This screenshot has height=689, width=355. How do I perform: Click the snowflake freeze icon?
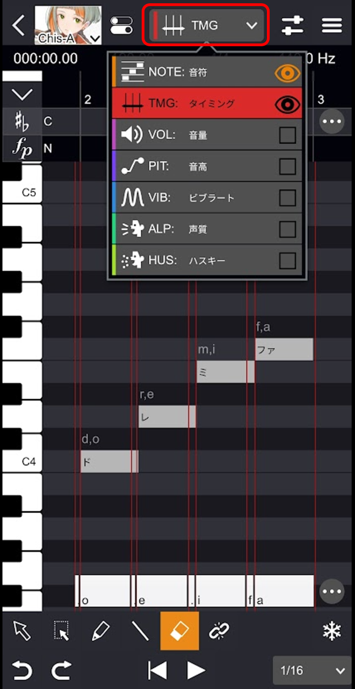pyautogui.click(x=332, y=631)
